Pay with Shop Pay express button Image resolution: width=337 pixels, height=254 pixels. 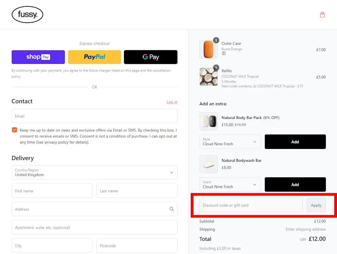click(38, 57)
